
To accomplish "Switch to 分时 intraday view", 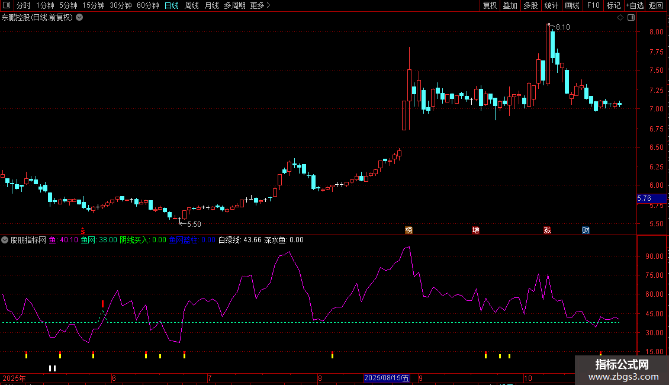I will point(24,5).
